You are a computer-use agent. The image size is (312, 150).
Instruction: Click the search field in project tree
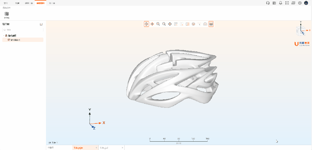click(23, 30)
